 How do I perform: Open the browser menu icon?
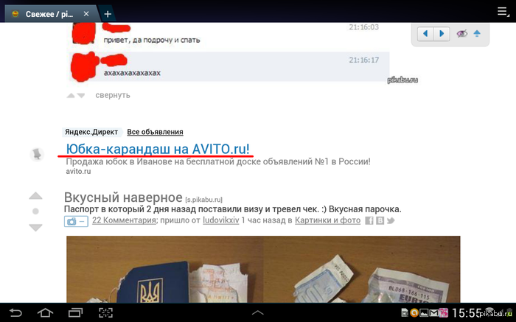point(503,12)
